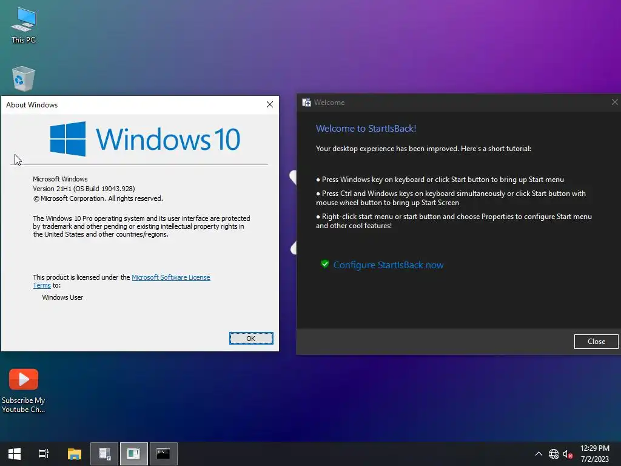Select the Recycle Bin desktop icon
This screenshot has height=466, width=621.
point(24,78)
